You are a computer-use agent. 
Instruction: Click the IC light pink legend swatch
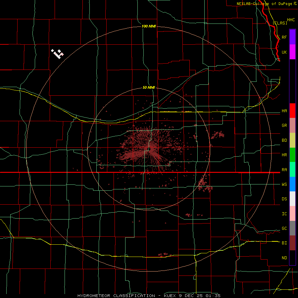click(292, 214)
